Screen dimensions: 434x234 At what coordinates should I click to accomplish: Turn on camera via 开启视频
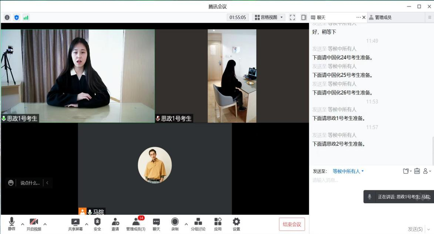coord(34,224)
